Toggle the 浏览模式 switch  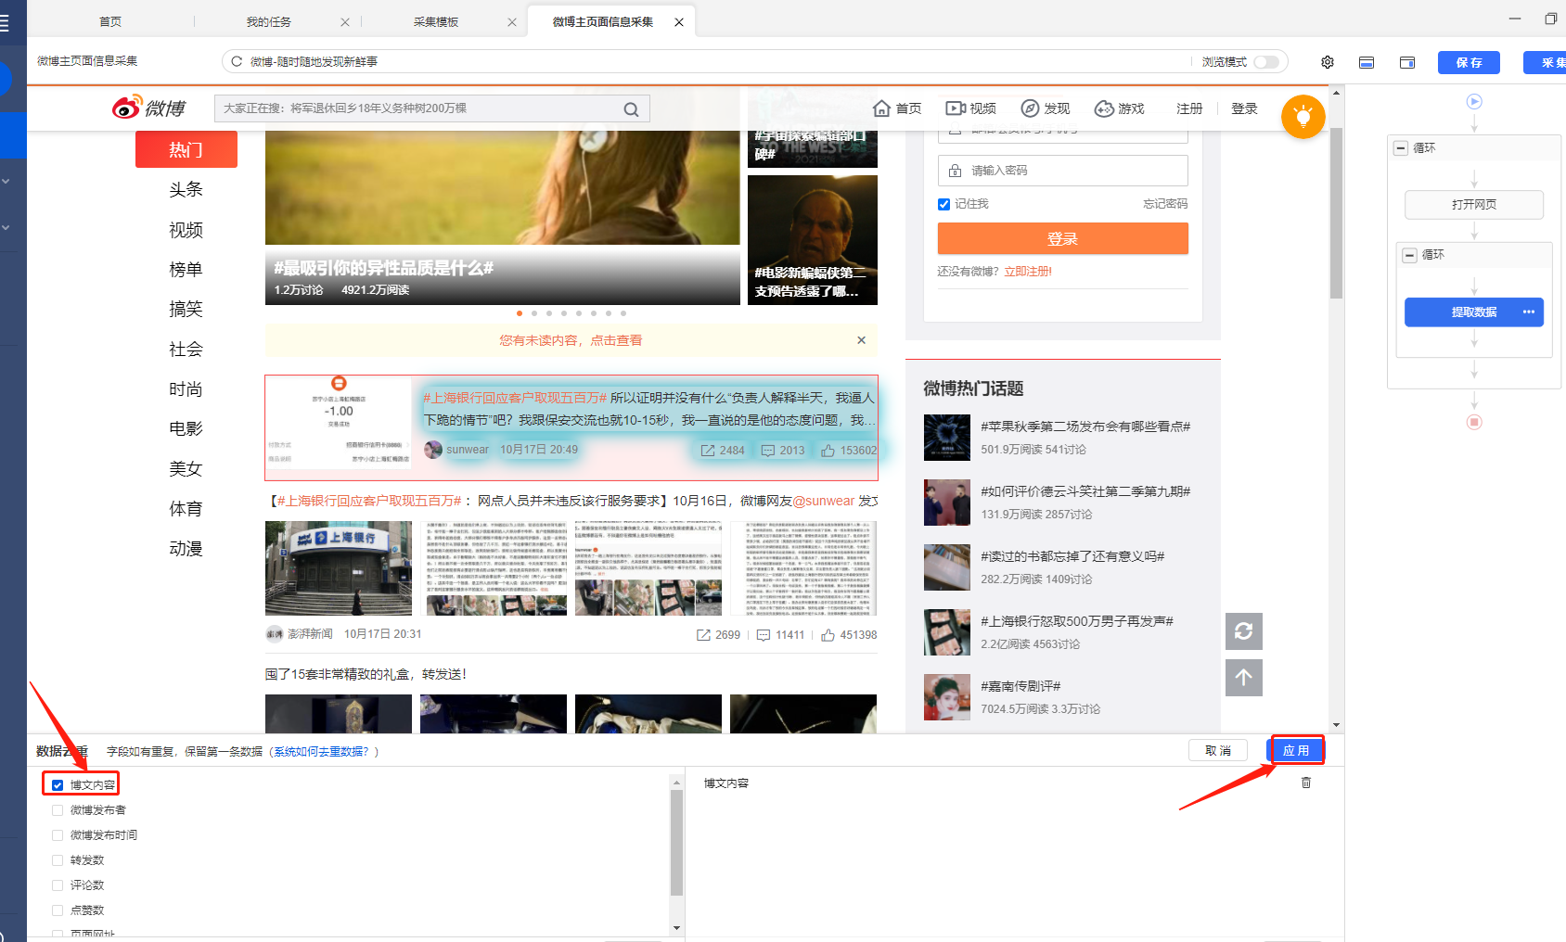1266,62
